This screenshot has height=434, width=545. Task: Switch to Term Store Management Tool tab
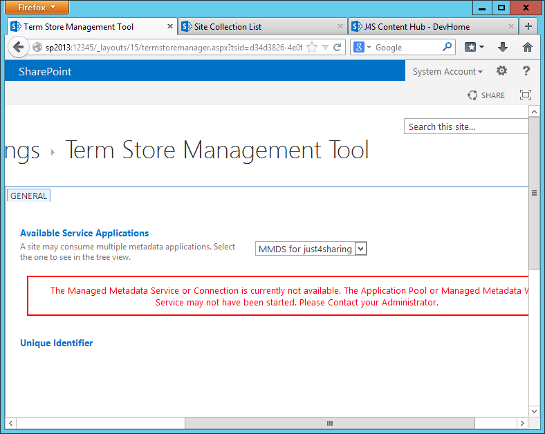[x=92, y=27]
